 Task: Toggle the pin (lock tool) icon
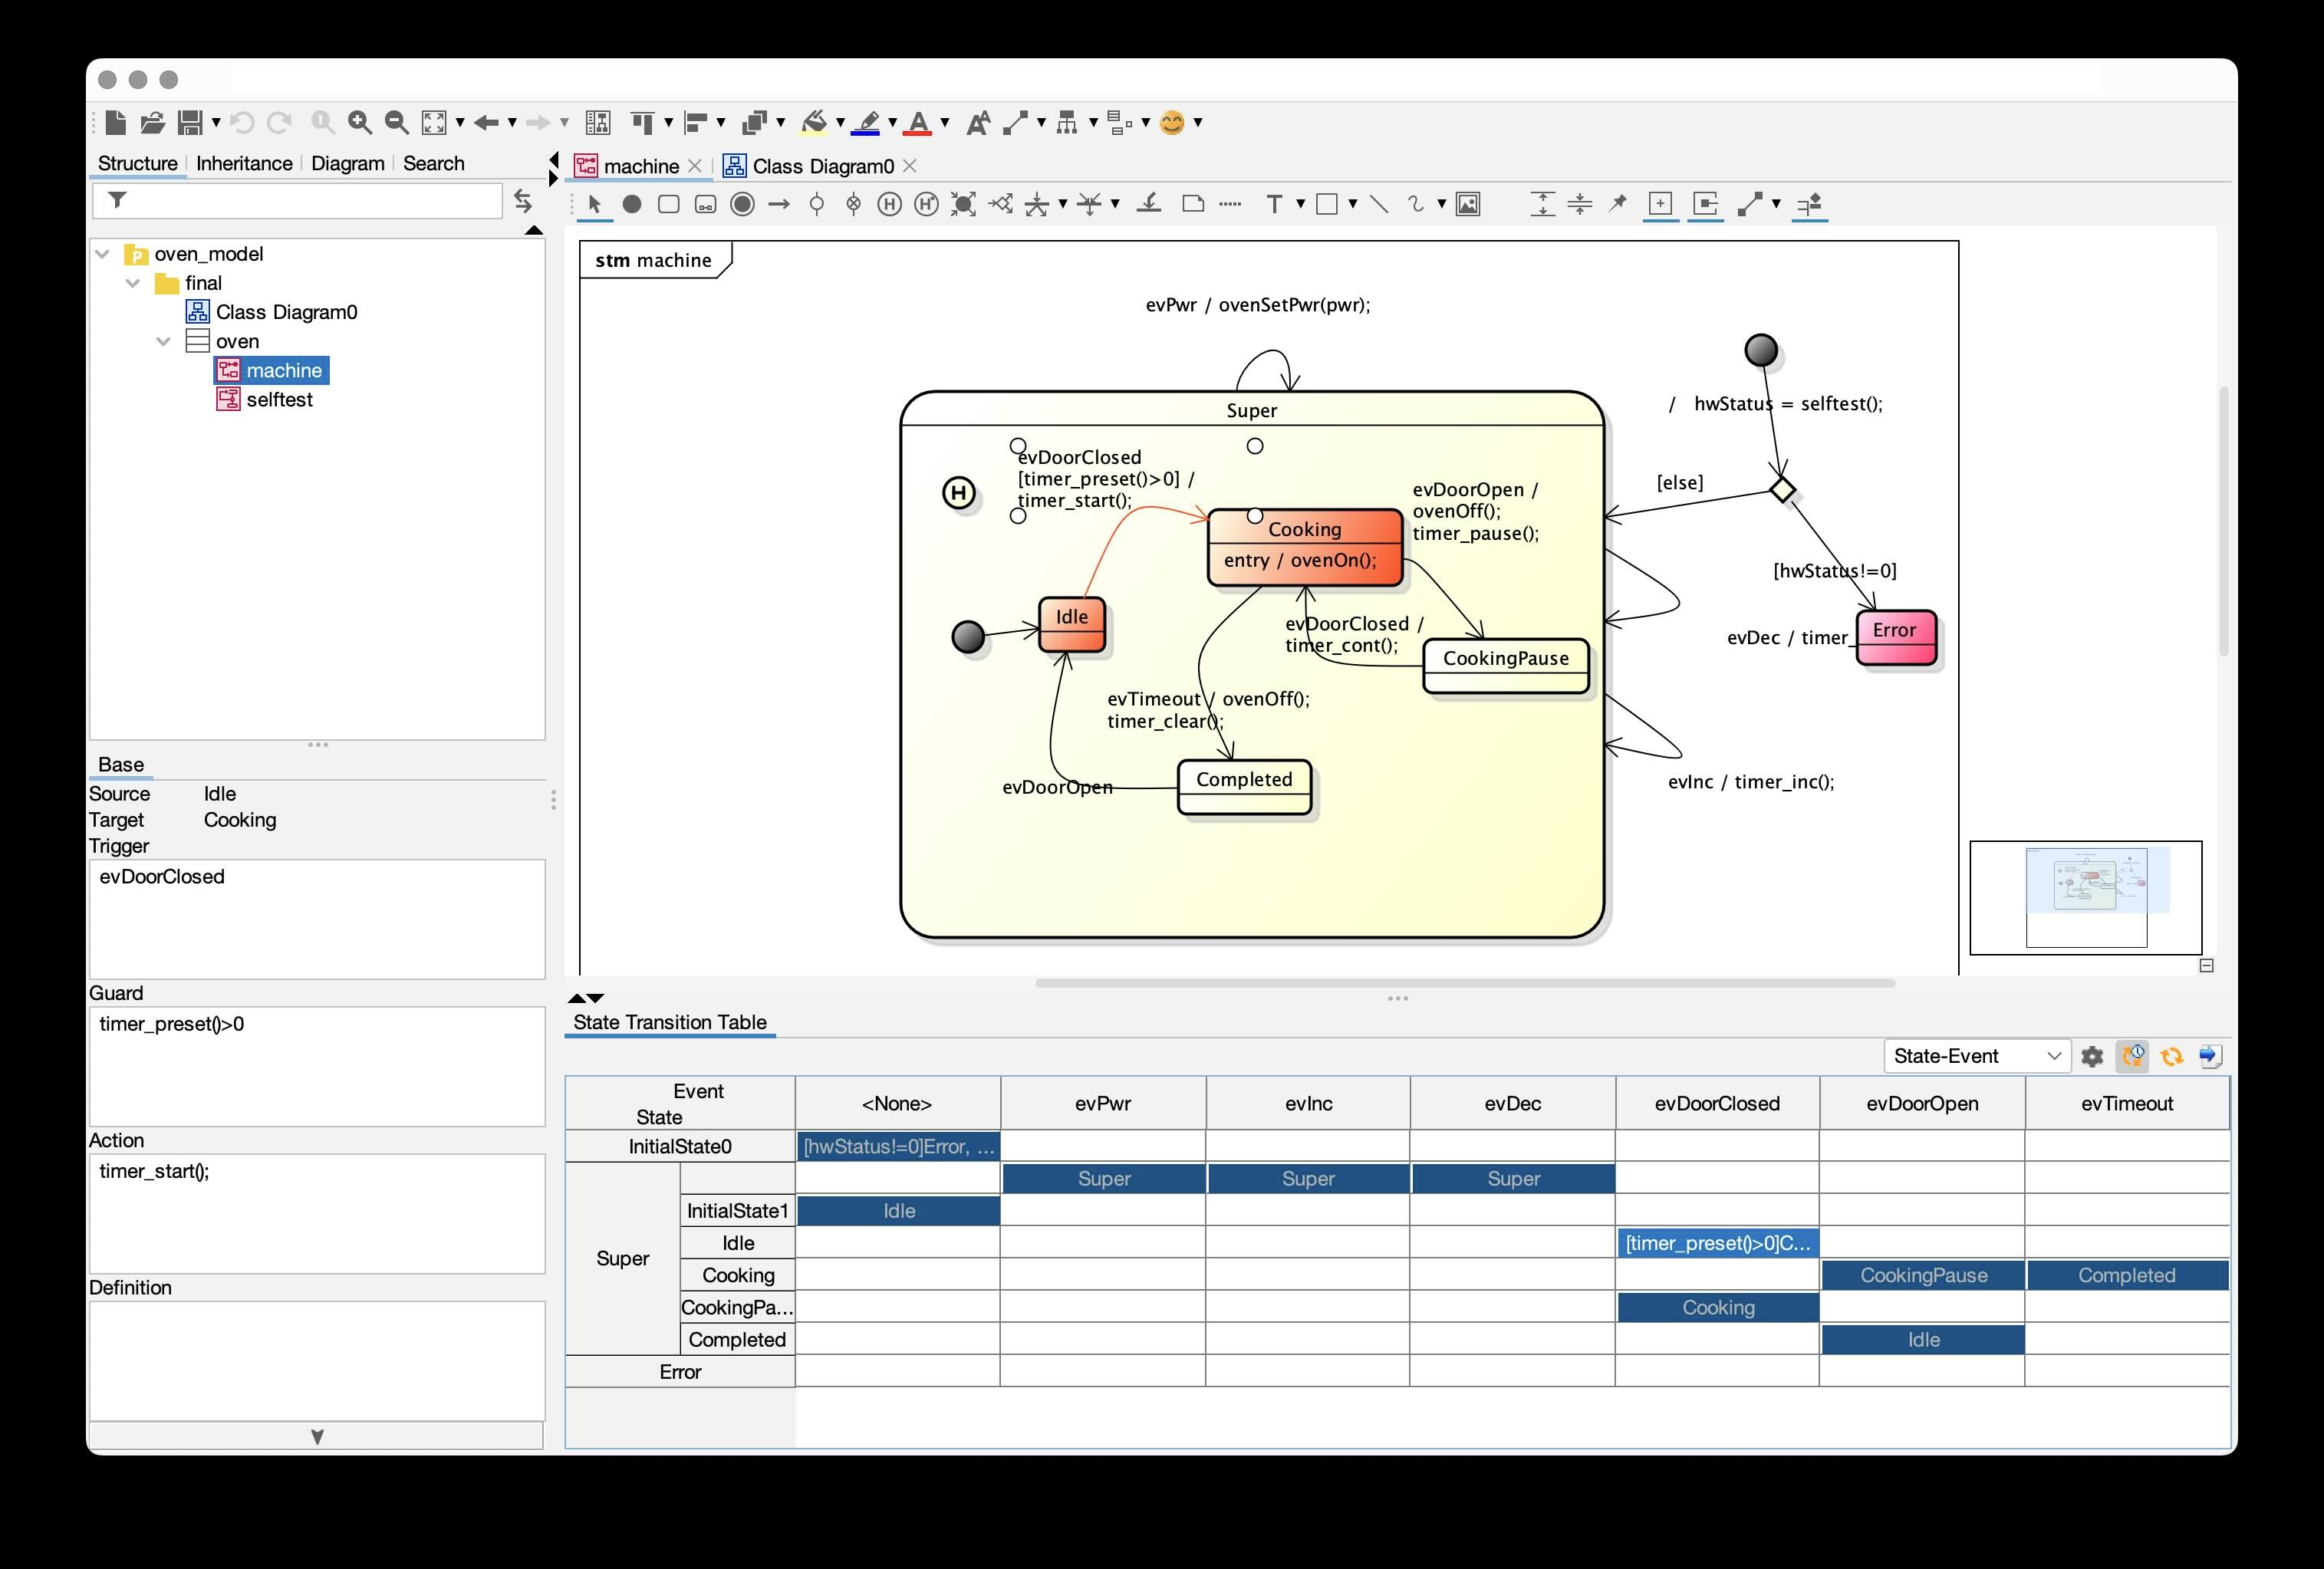tap(1617, 204)
